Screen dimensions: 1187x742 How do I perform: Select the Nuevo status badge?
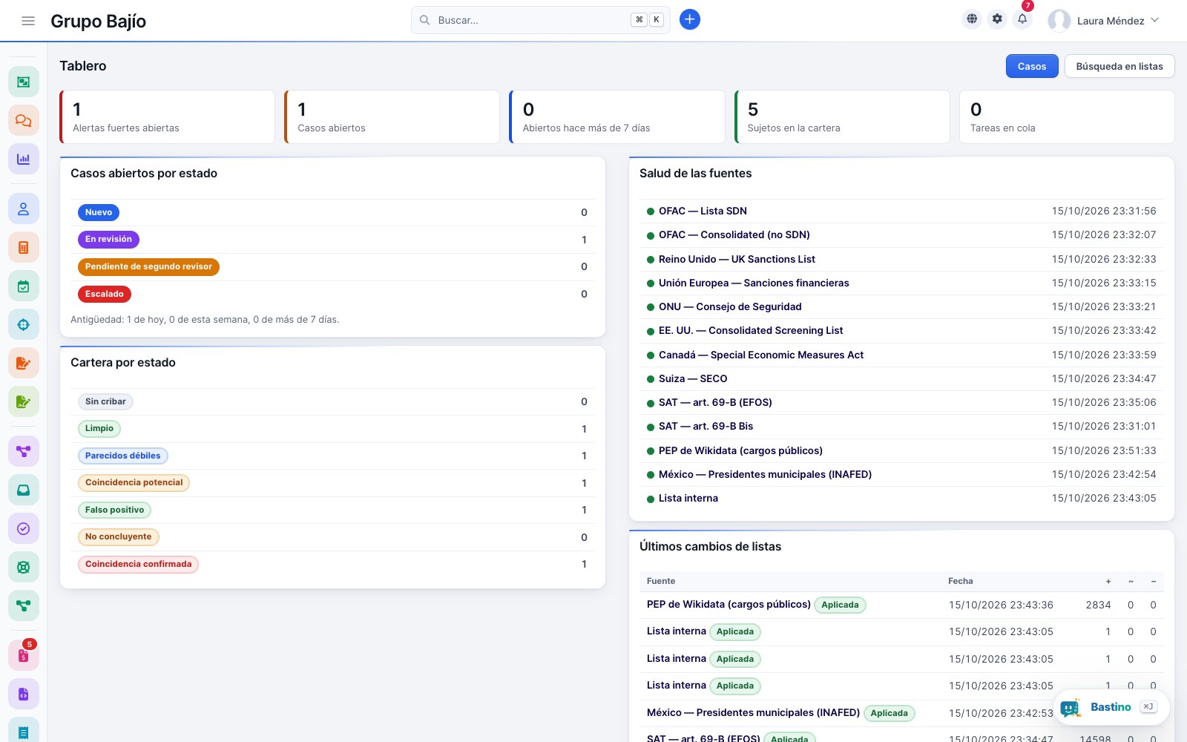click(x=99, y=212)
